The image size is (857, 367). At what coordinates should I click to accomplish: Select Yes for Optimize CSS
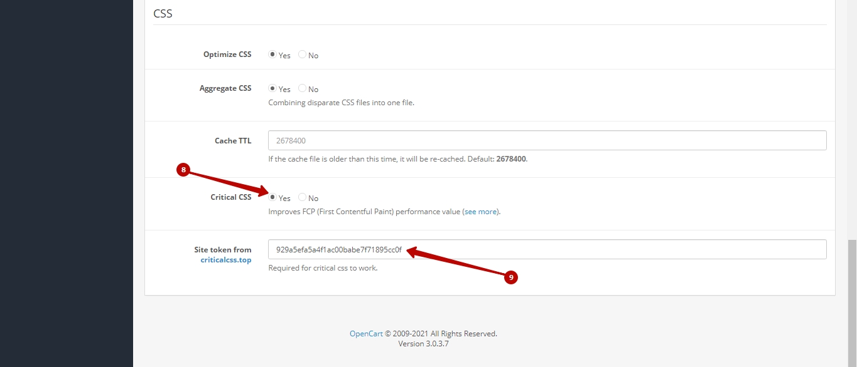coord(272,54)
